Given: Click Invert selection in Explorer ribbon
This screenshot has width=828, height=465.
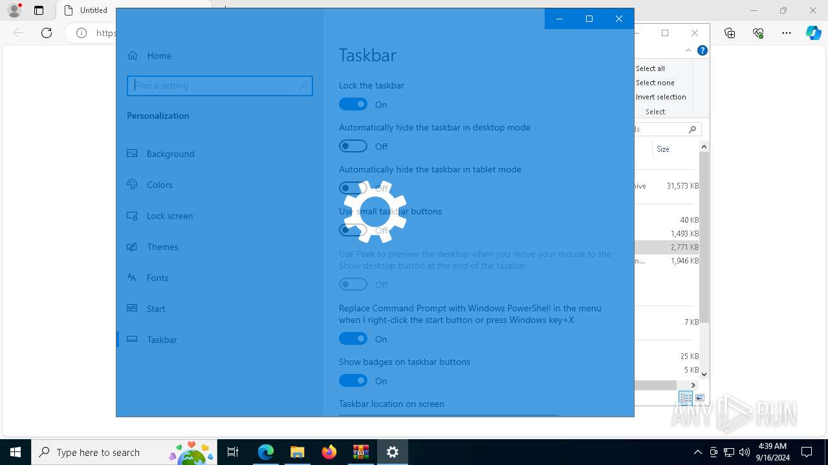Looking at the screenshot, I should [x=660, y=97].
